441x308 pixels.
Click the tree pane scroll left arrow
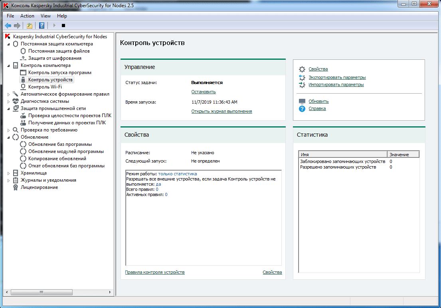click(x=7, y=292)
